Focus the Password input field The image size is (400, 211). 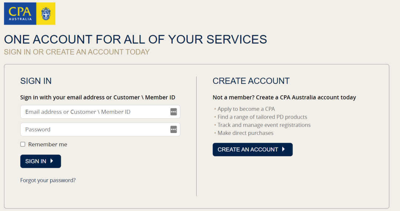click(x=100, y=129)
